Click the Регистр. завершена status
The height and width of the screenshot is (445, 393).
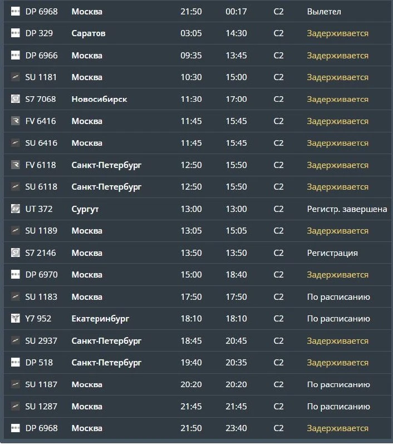(x=347, y=209)
